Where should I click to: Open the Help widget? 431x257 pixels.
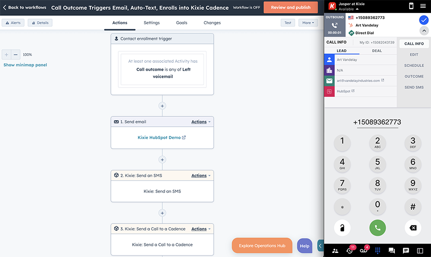click(304, 246)
